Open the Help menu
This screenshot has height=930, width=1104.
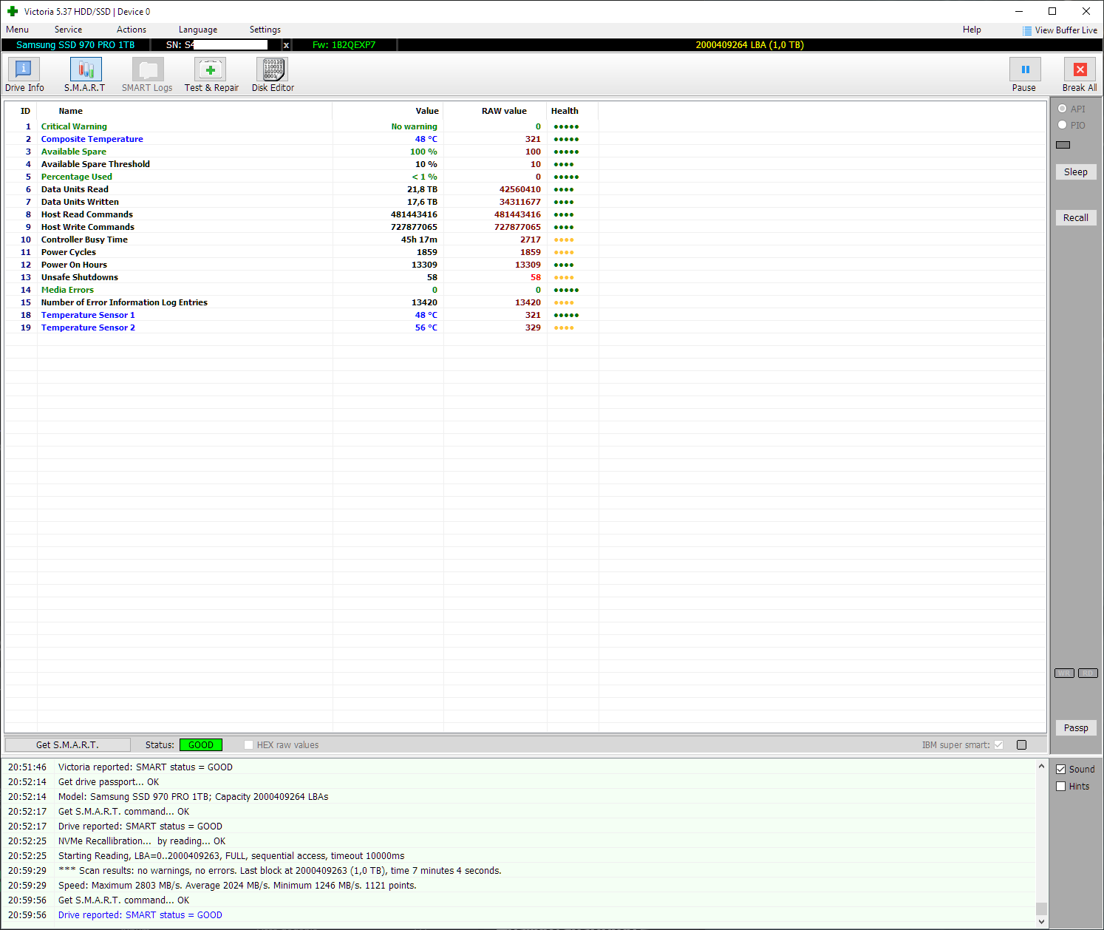(x=972, y=30)
